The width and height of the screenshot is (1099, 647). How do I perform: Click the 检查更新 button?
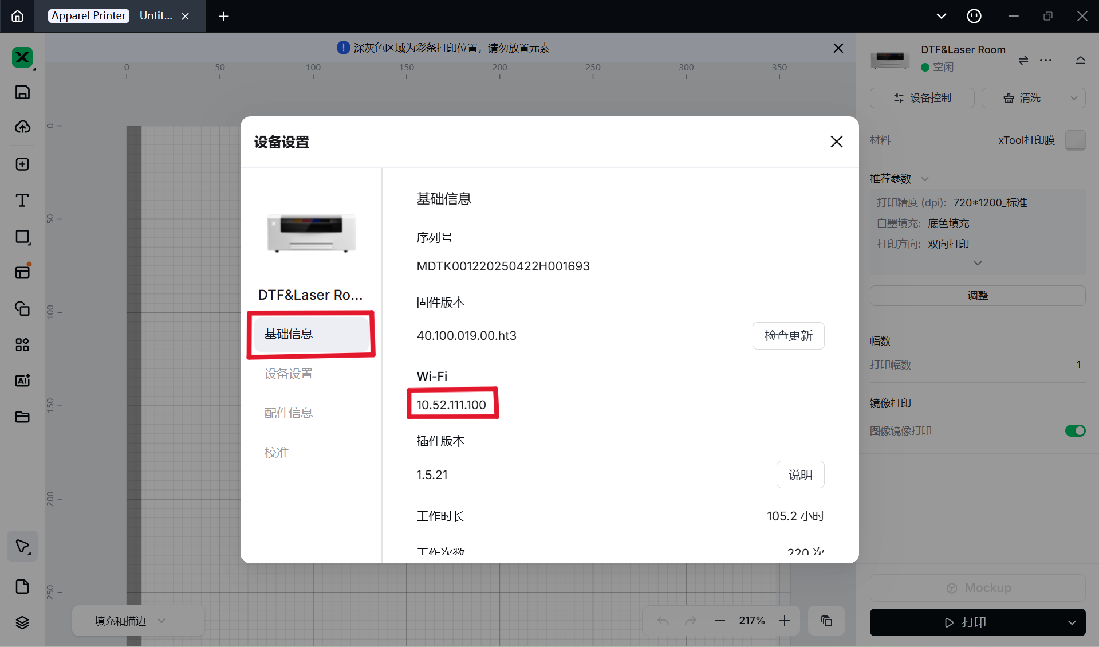click(x=788, y=335)
